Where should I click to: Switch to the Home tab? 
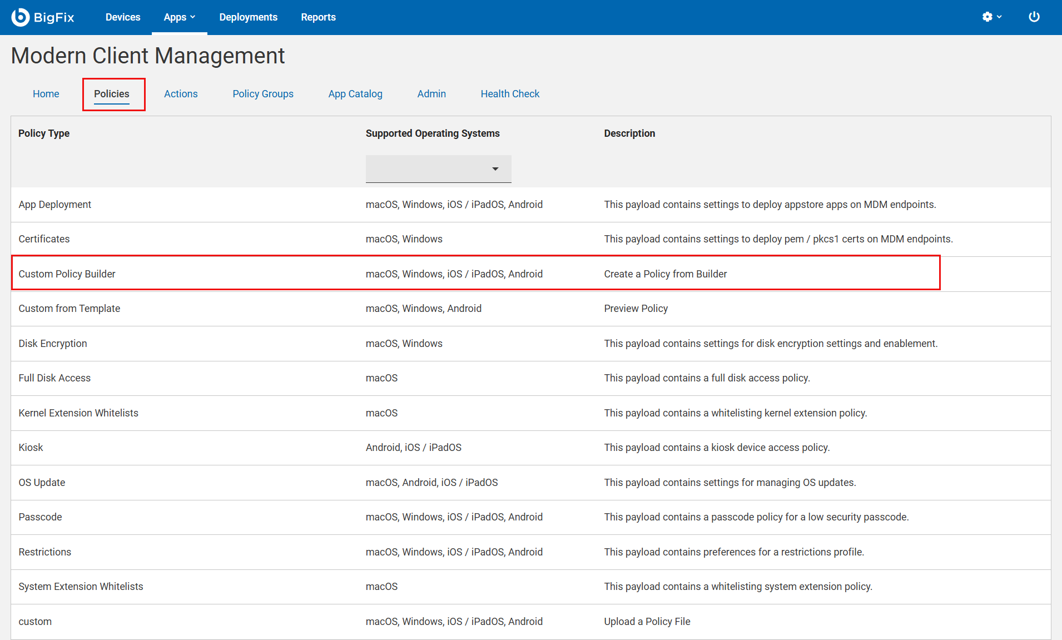(46, 94)
